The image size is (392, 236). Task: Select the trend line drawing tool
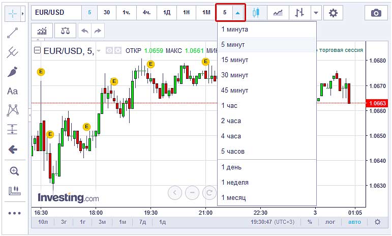(13, 33)
